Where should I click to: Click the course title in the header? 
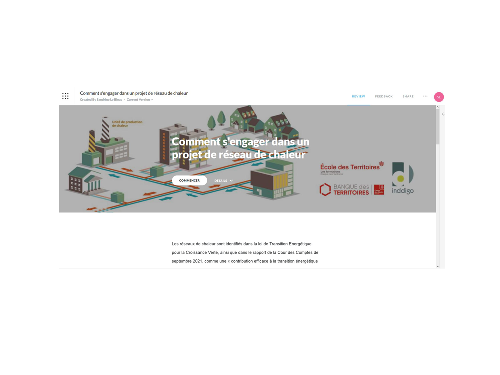[134, 93]
